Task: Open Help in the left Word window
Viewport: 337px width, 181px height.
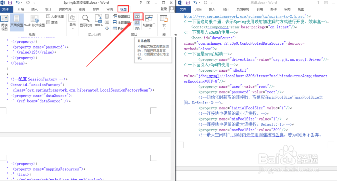Action: point(141,3)
